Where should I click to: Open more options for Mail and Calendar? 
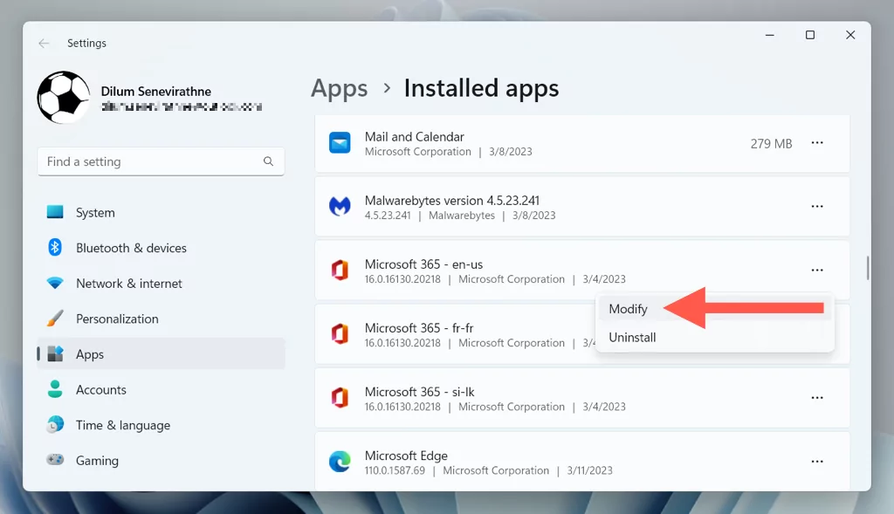pyautogui.click(x=817, y=143)
